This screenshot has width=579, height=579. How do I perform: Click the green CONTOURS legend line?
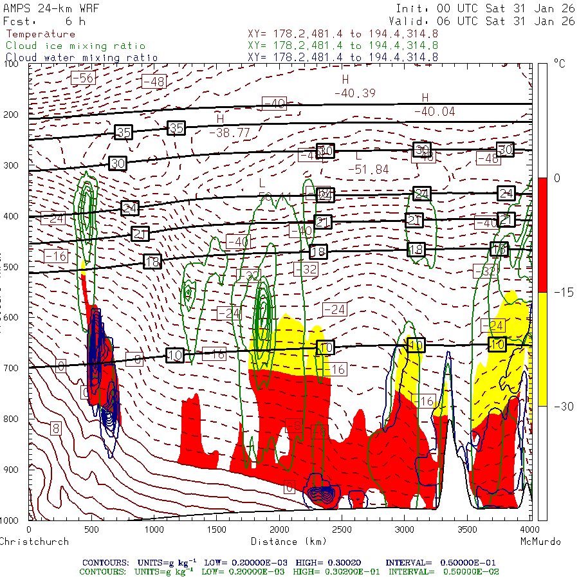[289, 572]
